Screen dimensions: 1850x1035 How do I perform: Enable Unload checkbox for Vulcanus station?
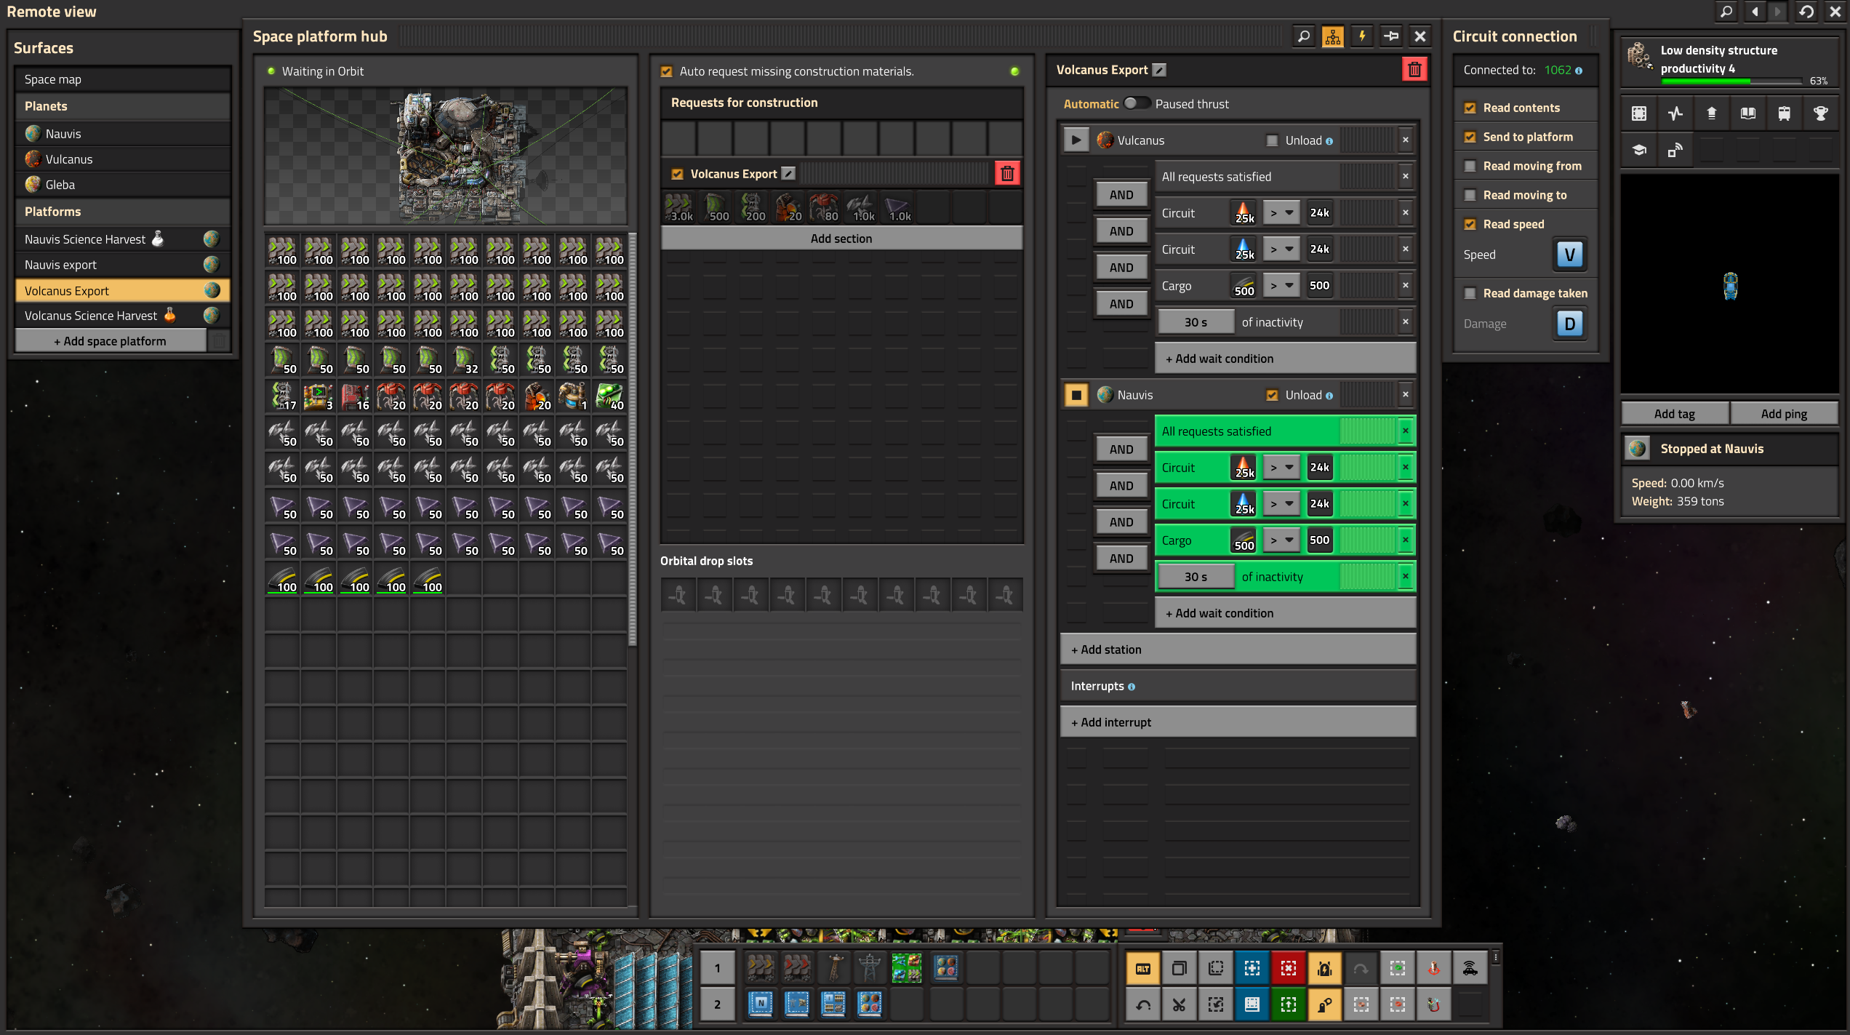pos(1272,140)
